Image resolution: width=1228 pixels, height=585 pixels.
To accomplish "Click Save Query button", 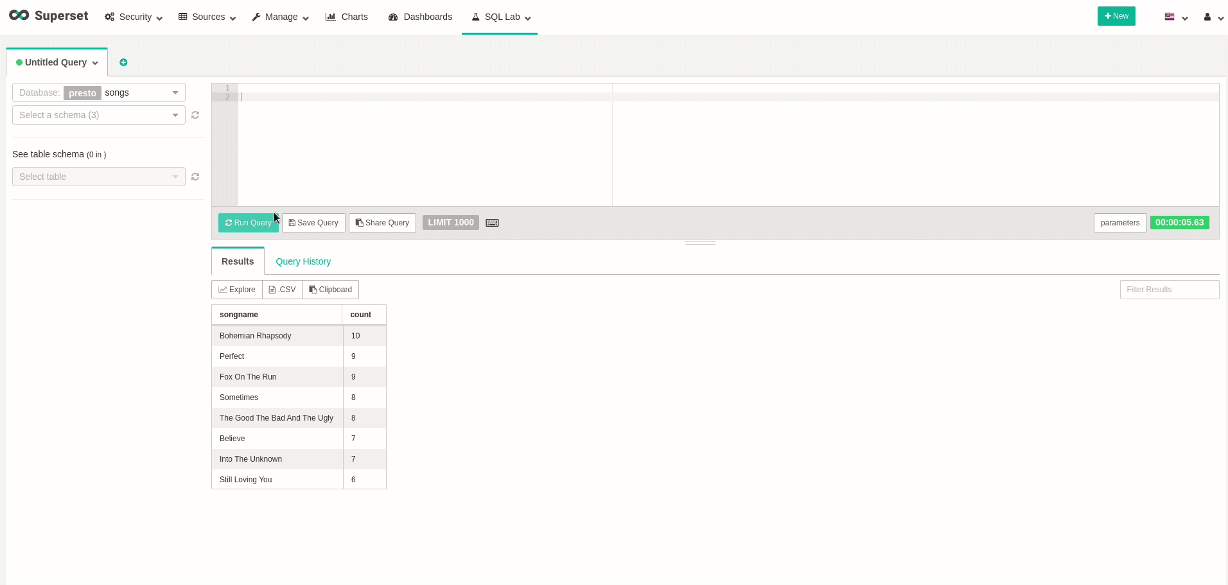I will [x=313, y=223].
